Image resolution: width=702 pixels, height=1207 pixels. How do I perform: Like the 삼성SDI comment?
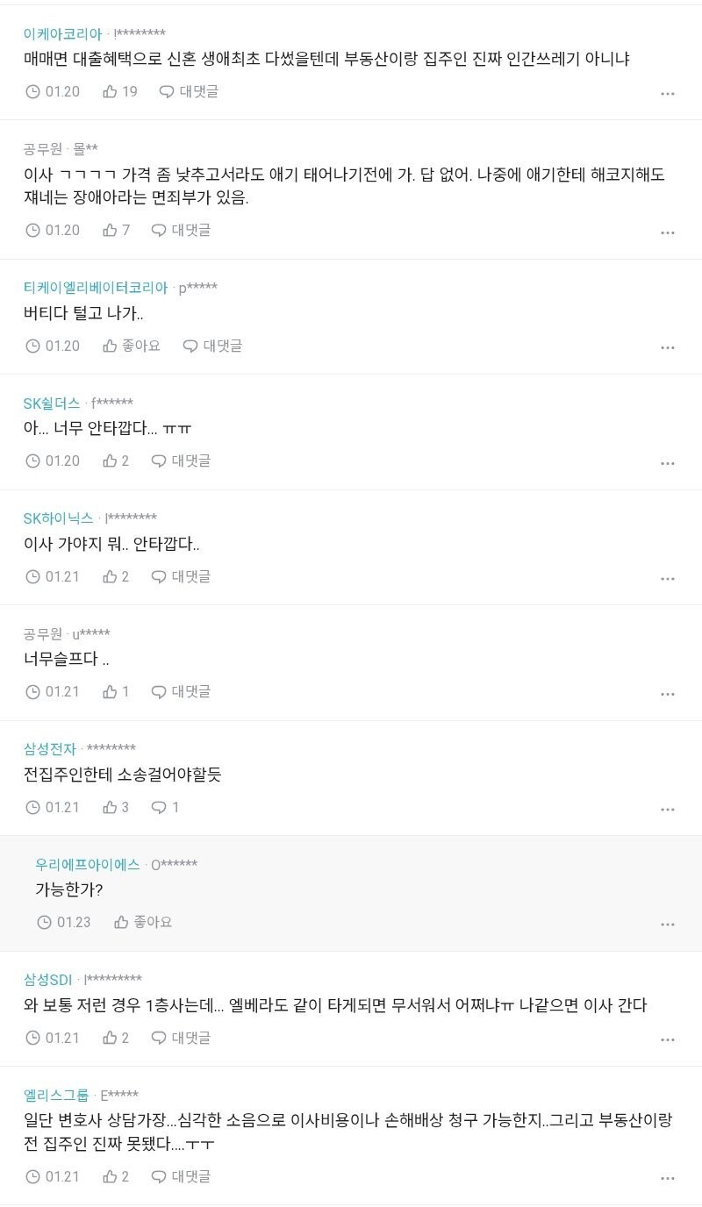(x=111, y=1038)
